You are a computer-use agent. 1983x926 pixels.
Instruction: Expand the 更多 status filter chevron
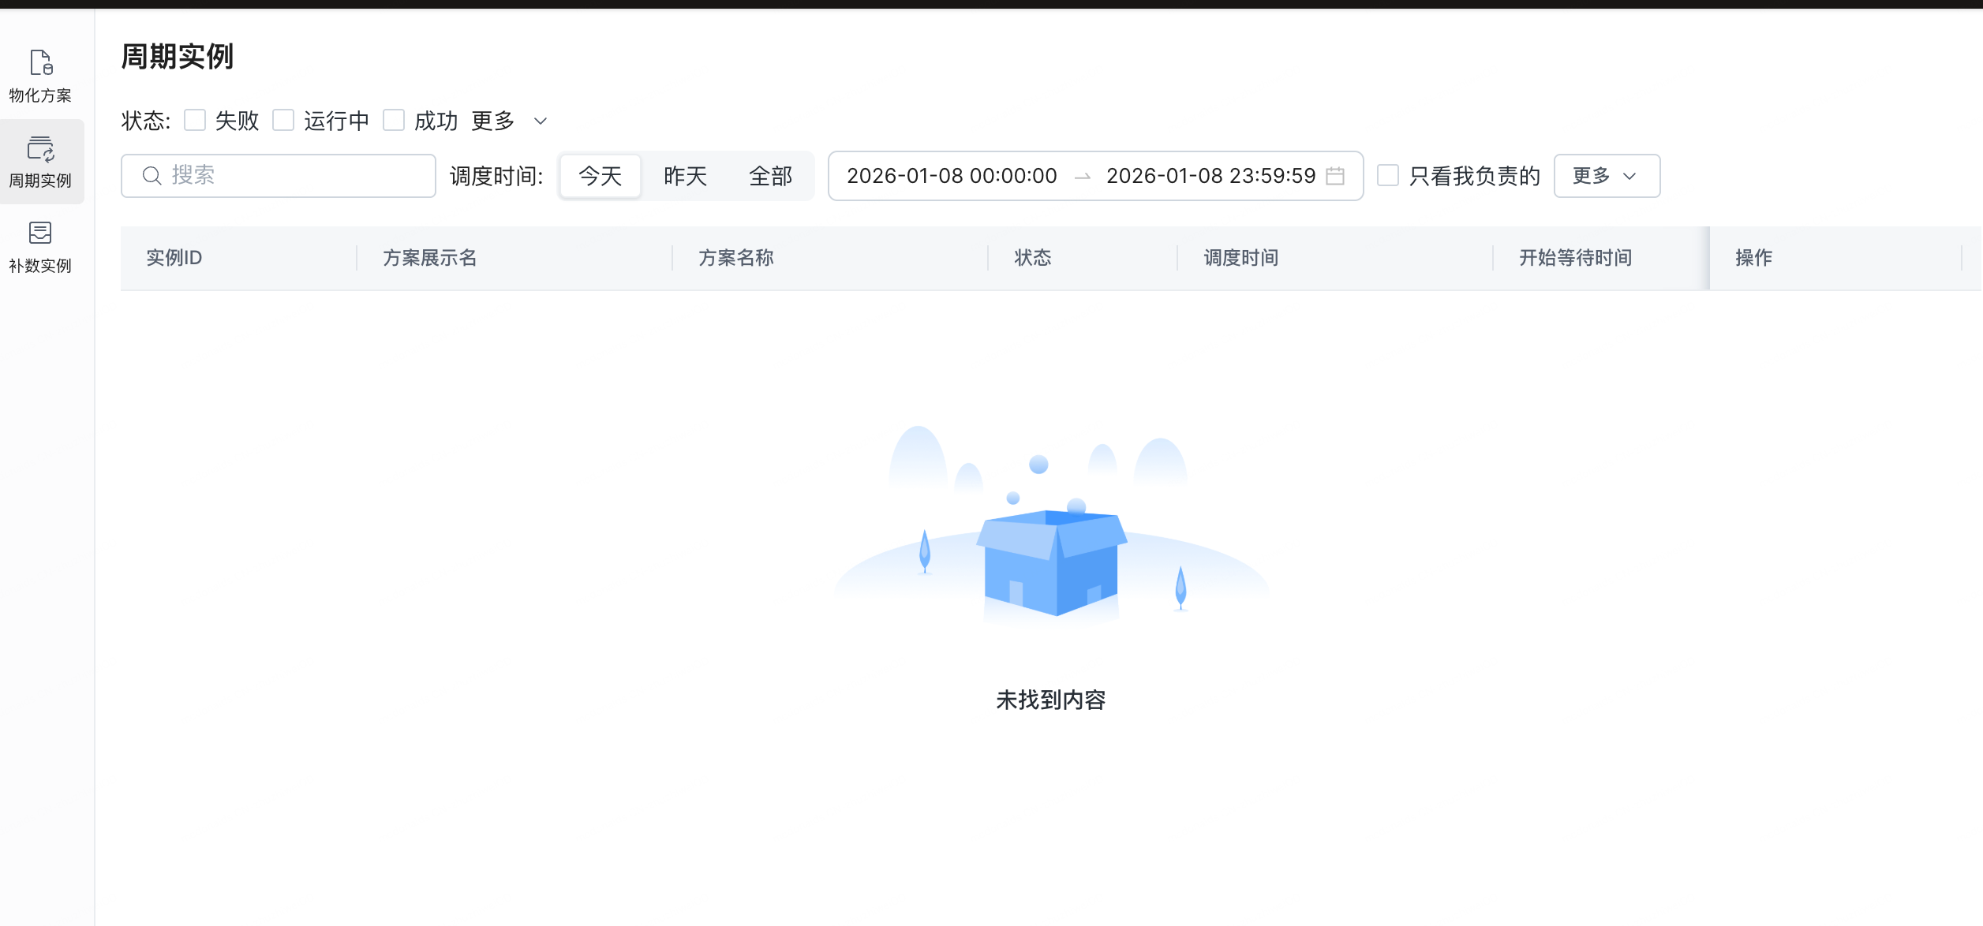point(541,121)
